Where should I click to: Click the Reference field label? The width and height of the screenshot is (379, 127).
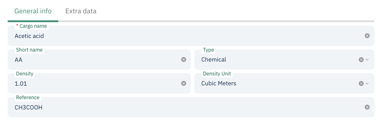[28, 98]
